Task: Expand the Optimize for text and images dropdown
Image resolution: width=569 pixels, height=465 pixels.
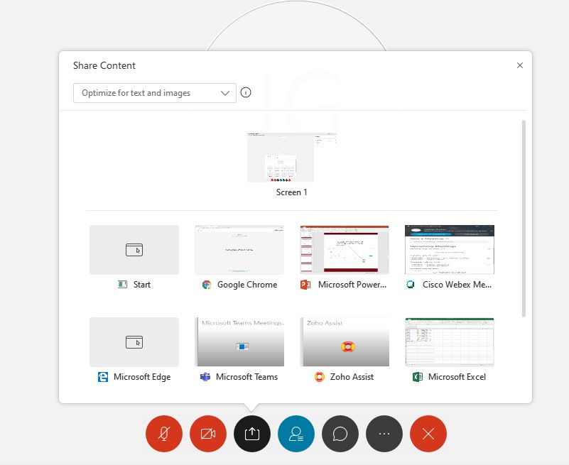Action: (155, 93)
